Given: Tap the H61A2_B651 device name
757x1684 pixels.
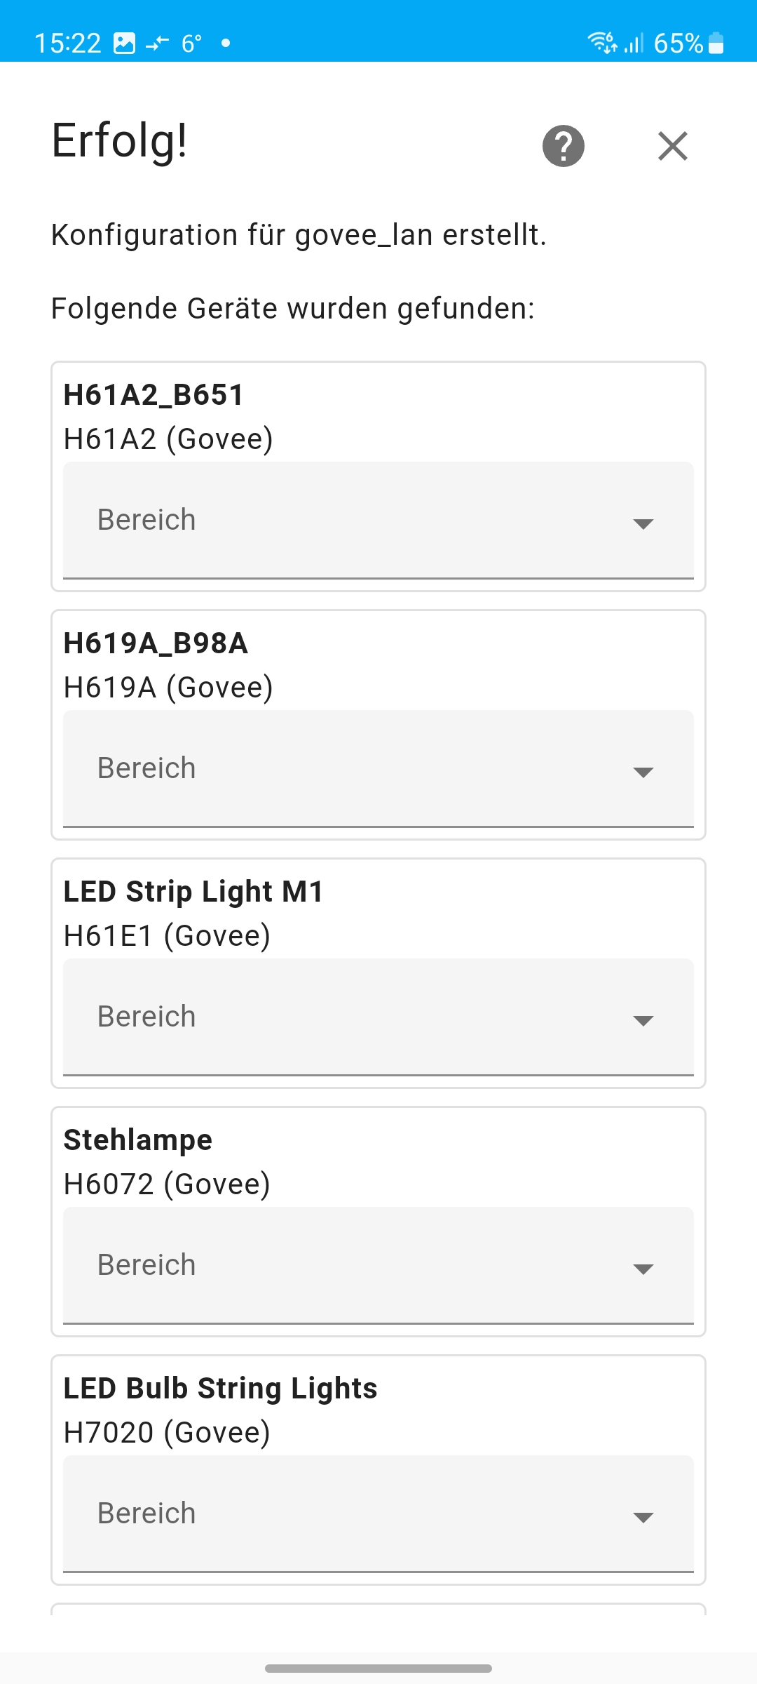Looking at the screenshot, I should tap(154, 395).
